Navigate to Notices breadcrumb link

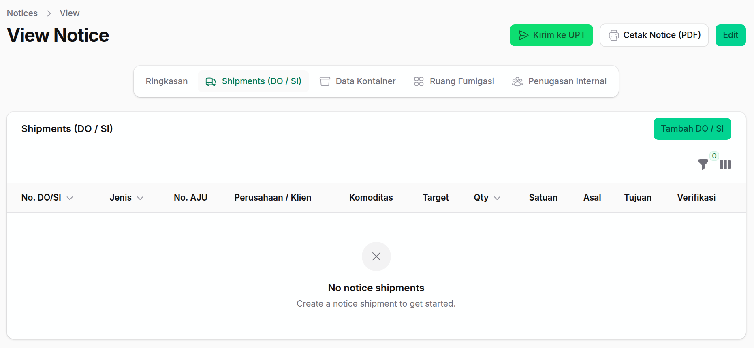(22, 13)
